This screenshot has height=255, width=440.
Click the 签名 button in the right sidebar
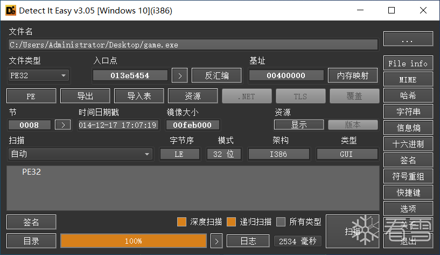pyautogui.click(x=408, y=160)
